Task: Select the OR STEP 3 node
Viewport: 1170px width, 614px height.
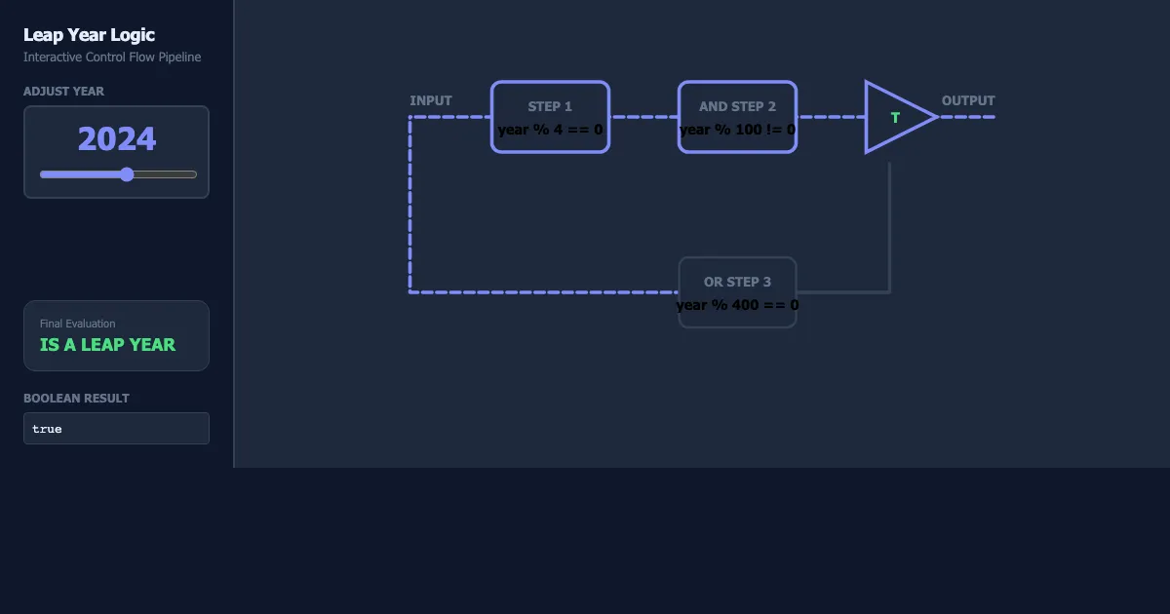Action: pyautogui.click(x=737, y=292)
